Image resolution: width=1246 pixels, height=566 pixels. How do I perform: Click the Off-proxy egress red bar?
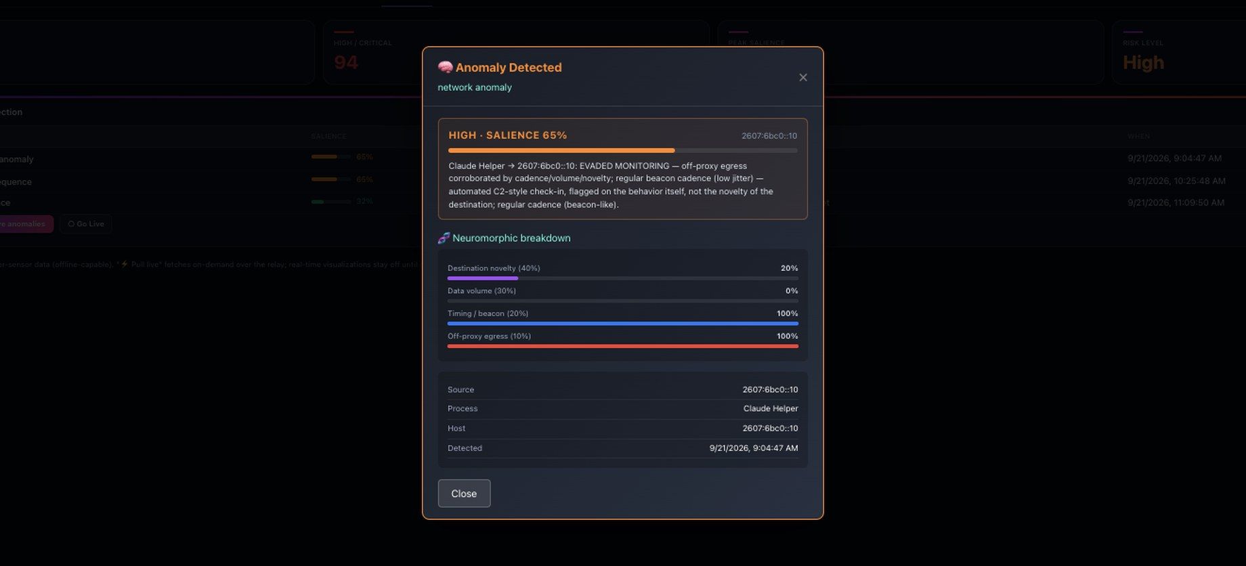pyautogui.click(x=623, y=346)
